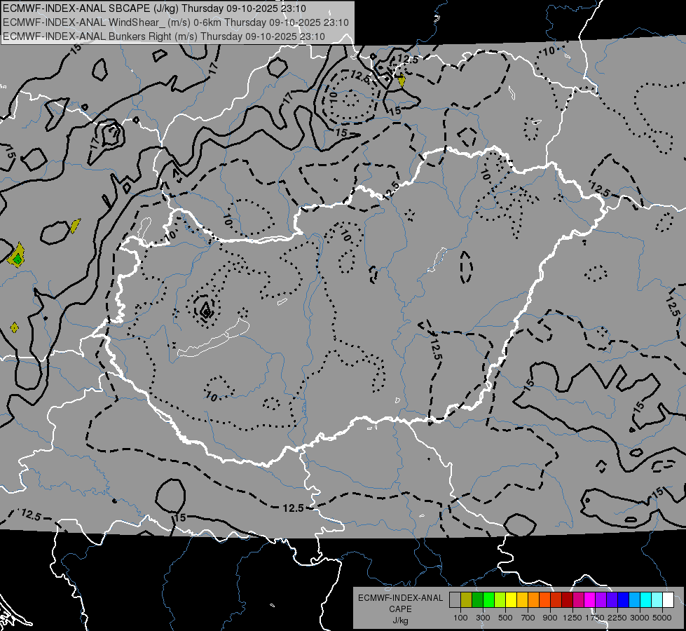Click the green CAPE patch on the map
The width and height of the screenshot is (686, 631).
click(x=18, y=261)
